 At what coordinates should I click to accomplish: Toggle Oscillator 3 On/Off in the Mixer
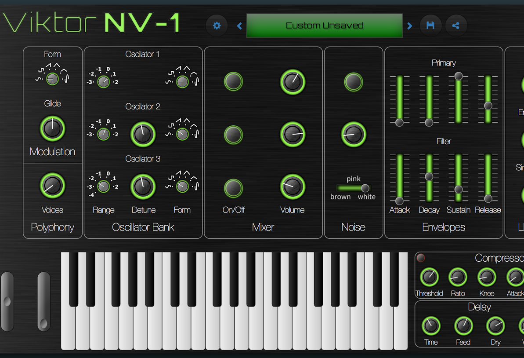coord(233,188)
